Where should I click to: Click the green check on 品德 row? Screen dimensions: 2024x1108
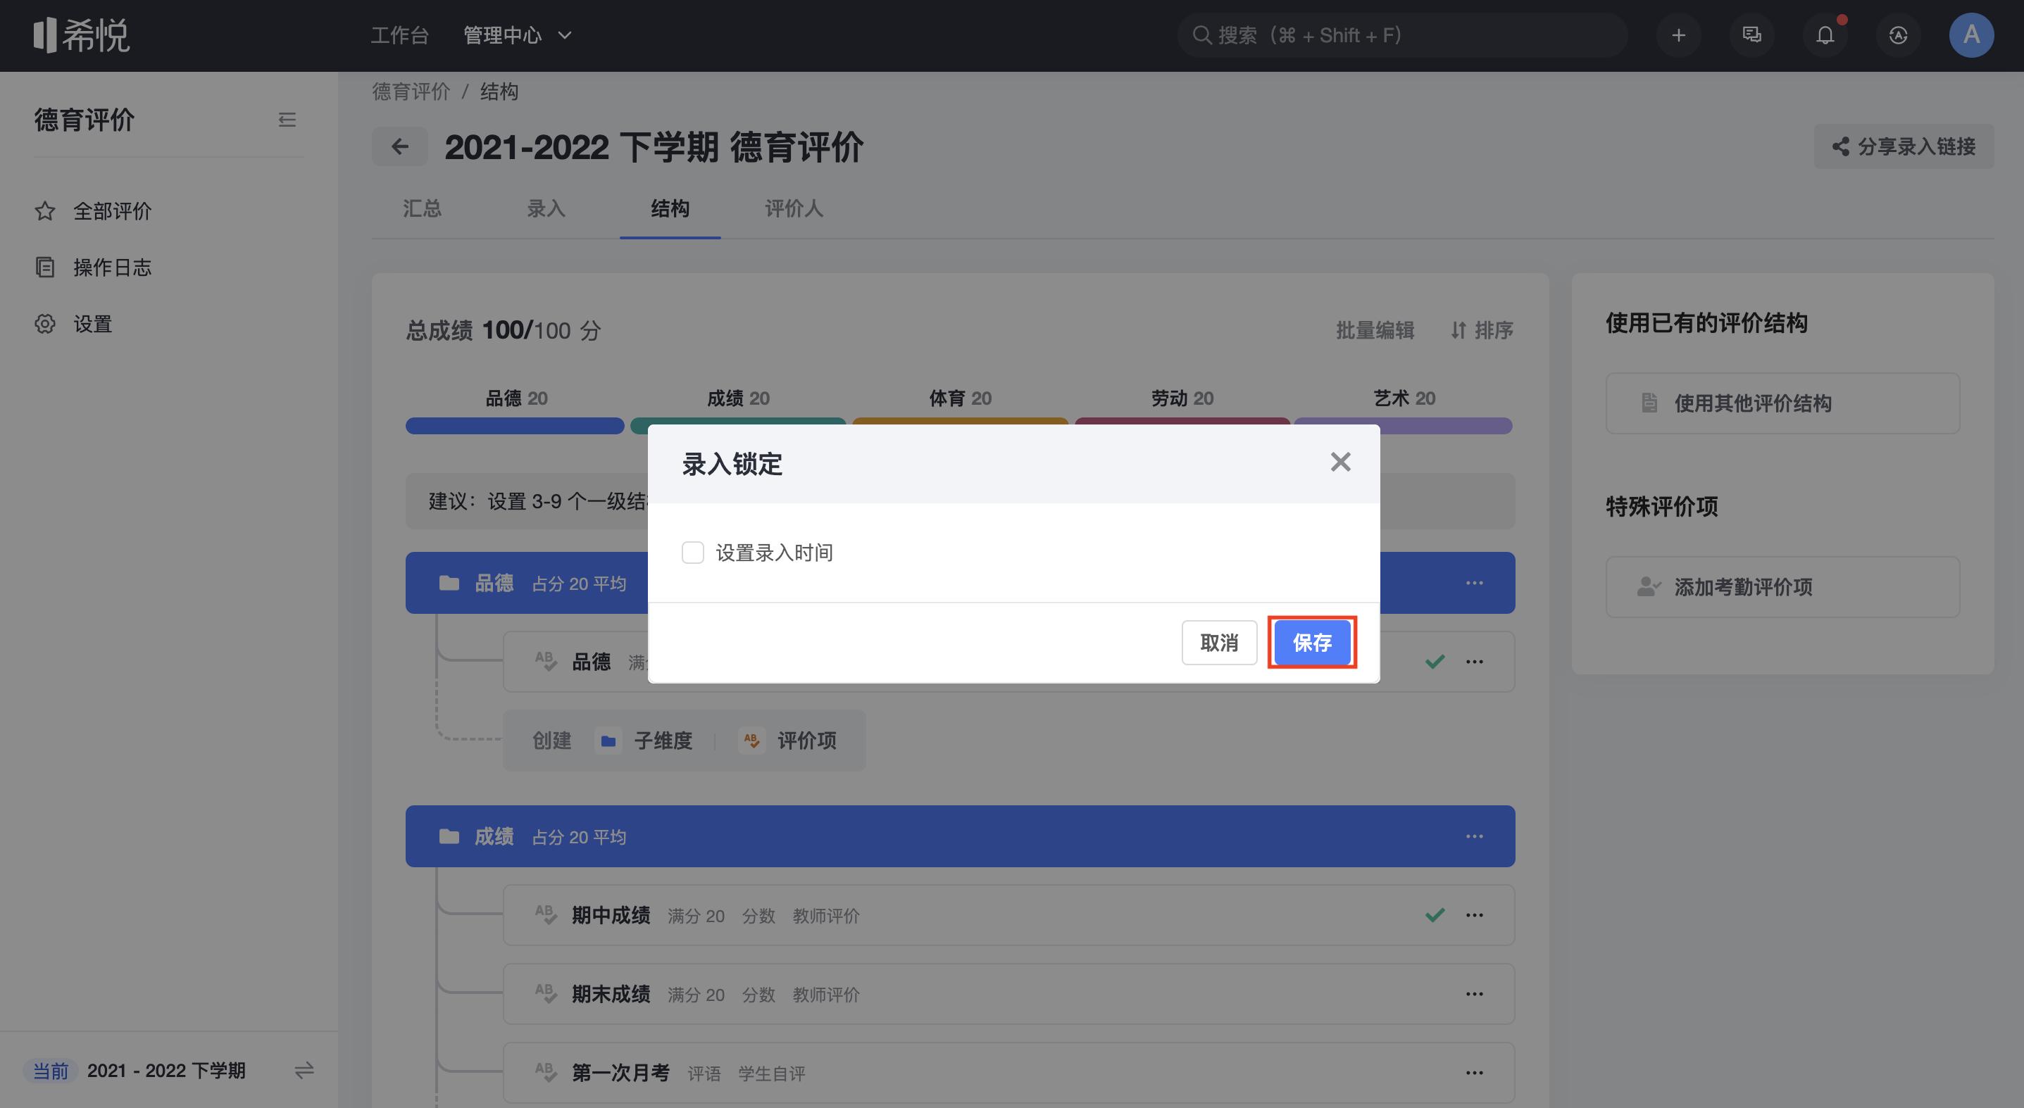(x=1435, y=661)
